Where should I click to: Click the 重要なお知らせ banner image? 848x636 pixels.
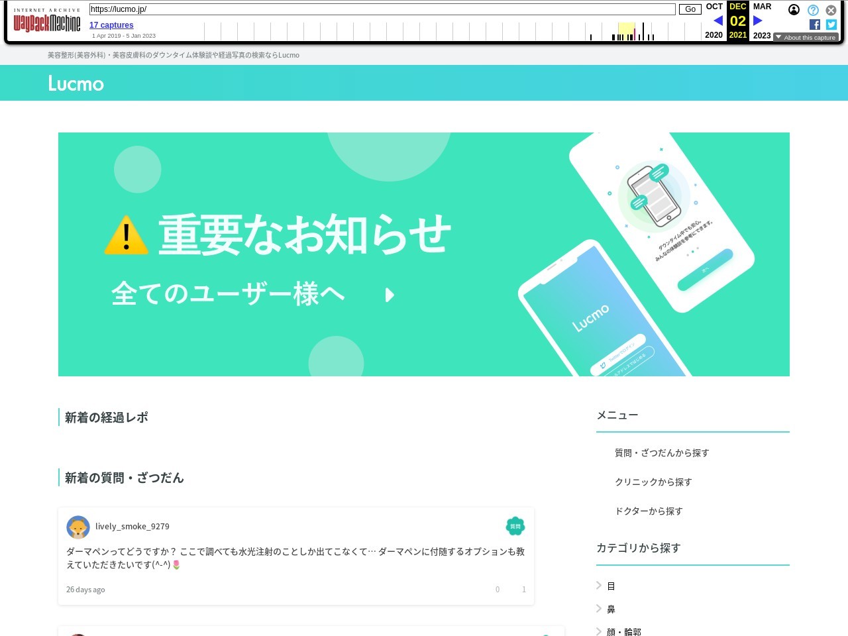(424, 254)
